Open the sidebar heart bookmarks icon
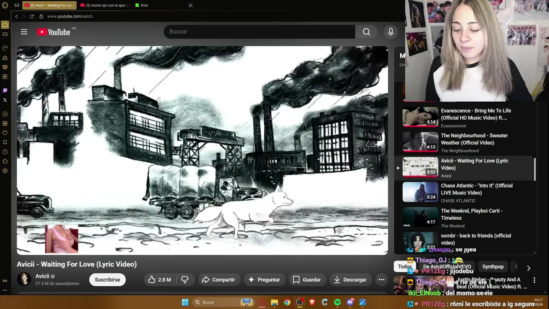 [5, 133]
